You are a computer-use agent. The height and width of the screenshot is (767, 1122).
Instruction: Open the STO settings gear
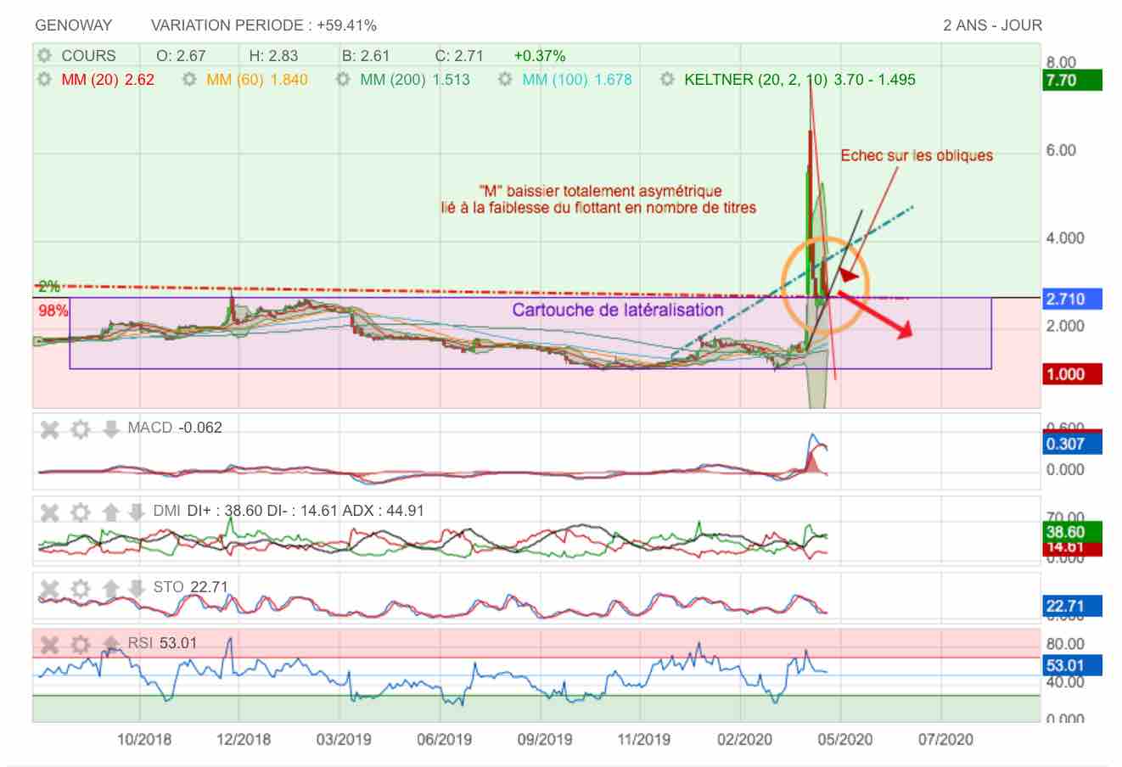[80, 587]
